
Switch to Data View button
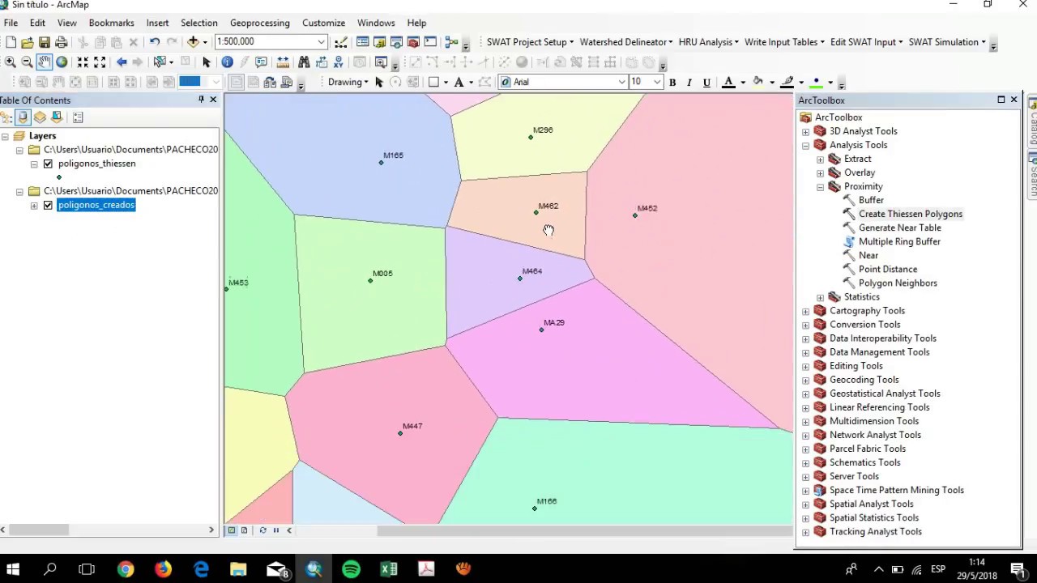(x=232, y=530)
